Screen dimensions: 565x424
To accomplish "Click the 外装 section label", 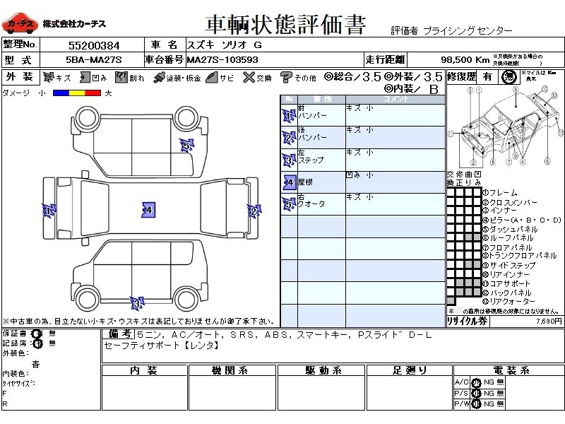I will coord(19,77).
